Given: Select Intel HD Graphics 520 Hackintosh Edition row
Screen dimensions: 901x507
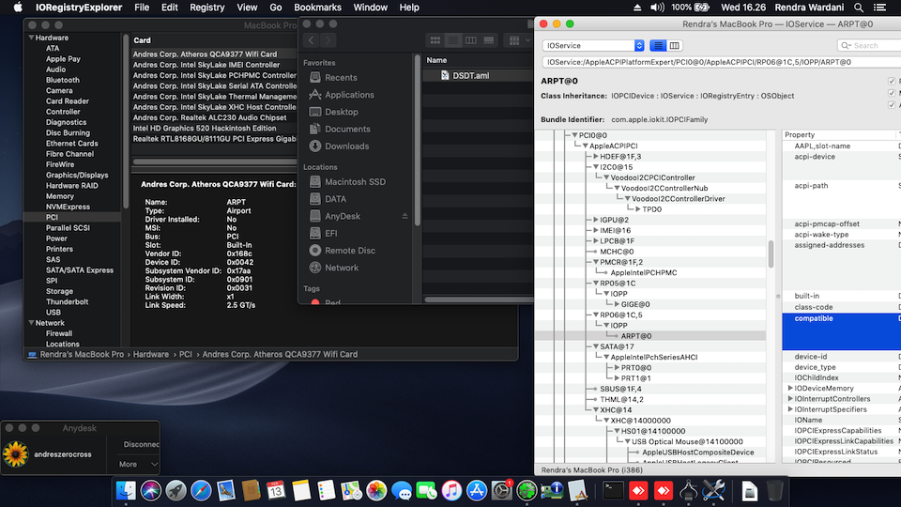Looking at the screenshot, I should pyautogui.click(x=214, y=129).
